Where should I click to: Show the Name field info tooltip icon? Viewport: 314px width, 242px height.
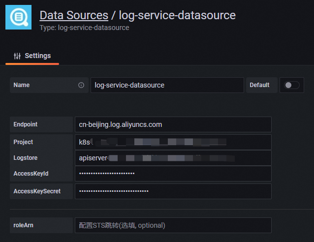81,85
